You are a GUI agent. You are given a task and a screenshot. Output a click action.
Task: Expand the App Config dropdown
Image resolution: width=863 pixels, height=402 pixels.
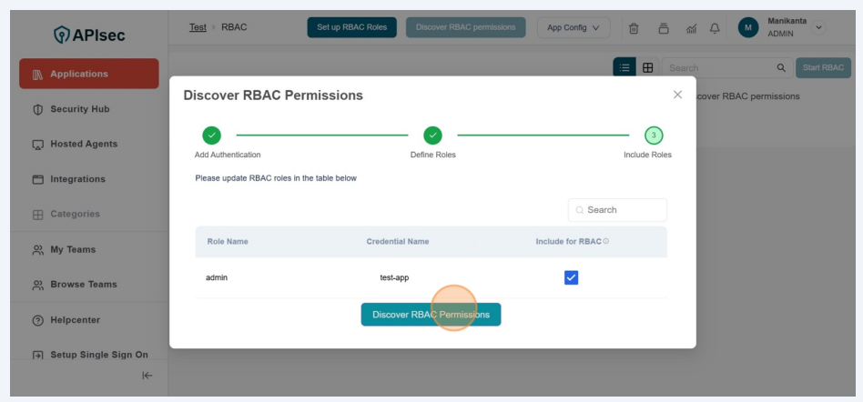pos(573,27)
